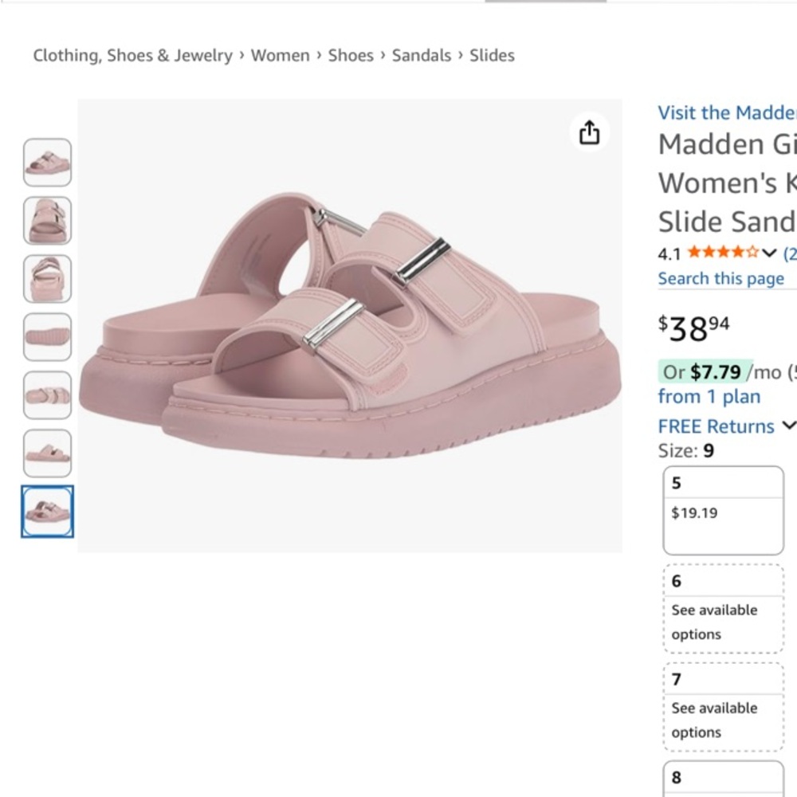
Task: Click the share icon on product image
Action: coord(589,132)
